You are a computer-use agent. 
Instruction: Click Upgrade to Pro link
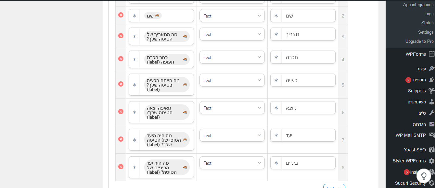pyautogui.click(x=419, y=41)
